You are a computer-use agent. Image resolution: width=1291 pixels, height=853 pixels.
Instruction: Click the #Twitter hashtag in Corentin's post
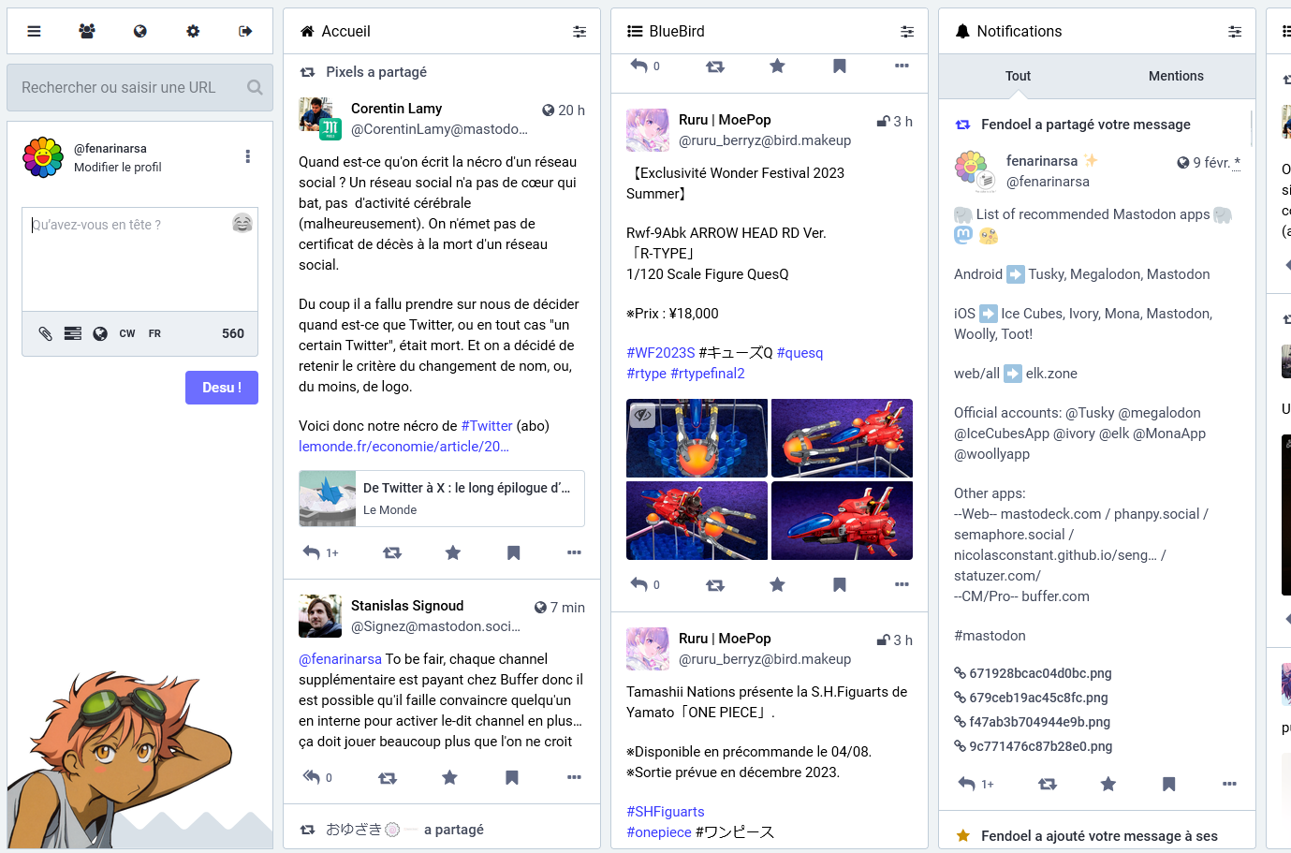coord(487,426)
